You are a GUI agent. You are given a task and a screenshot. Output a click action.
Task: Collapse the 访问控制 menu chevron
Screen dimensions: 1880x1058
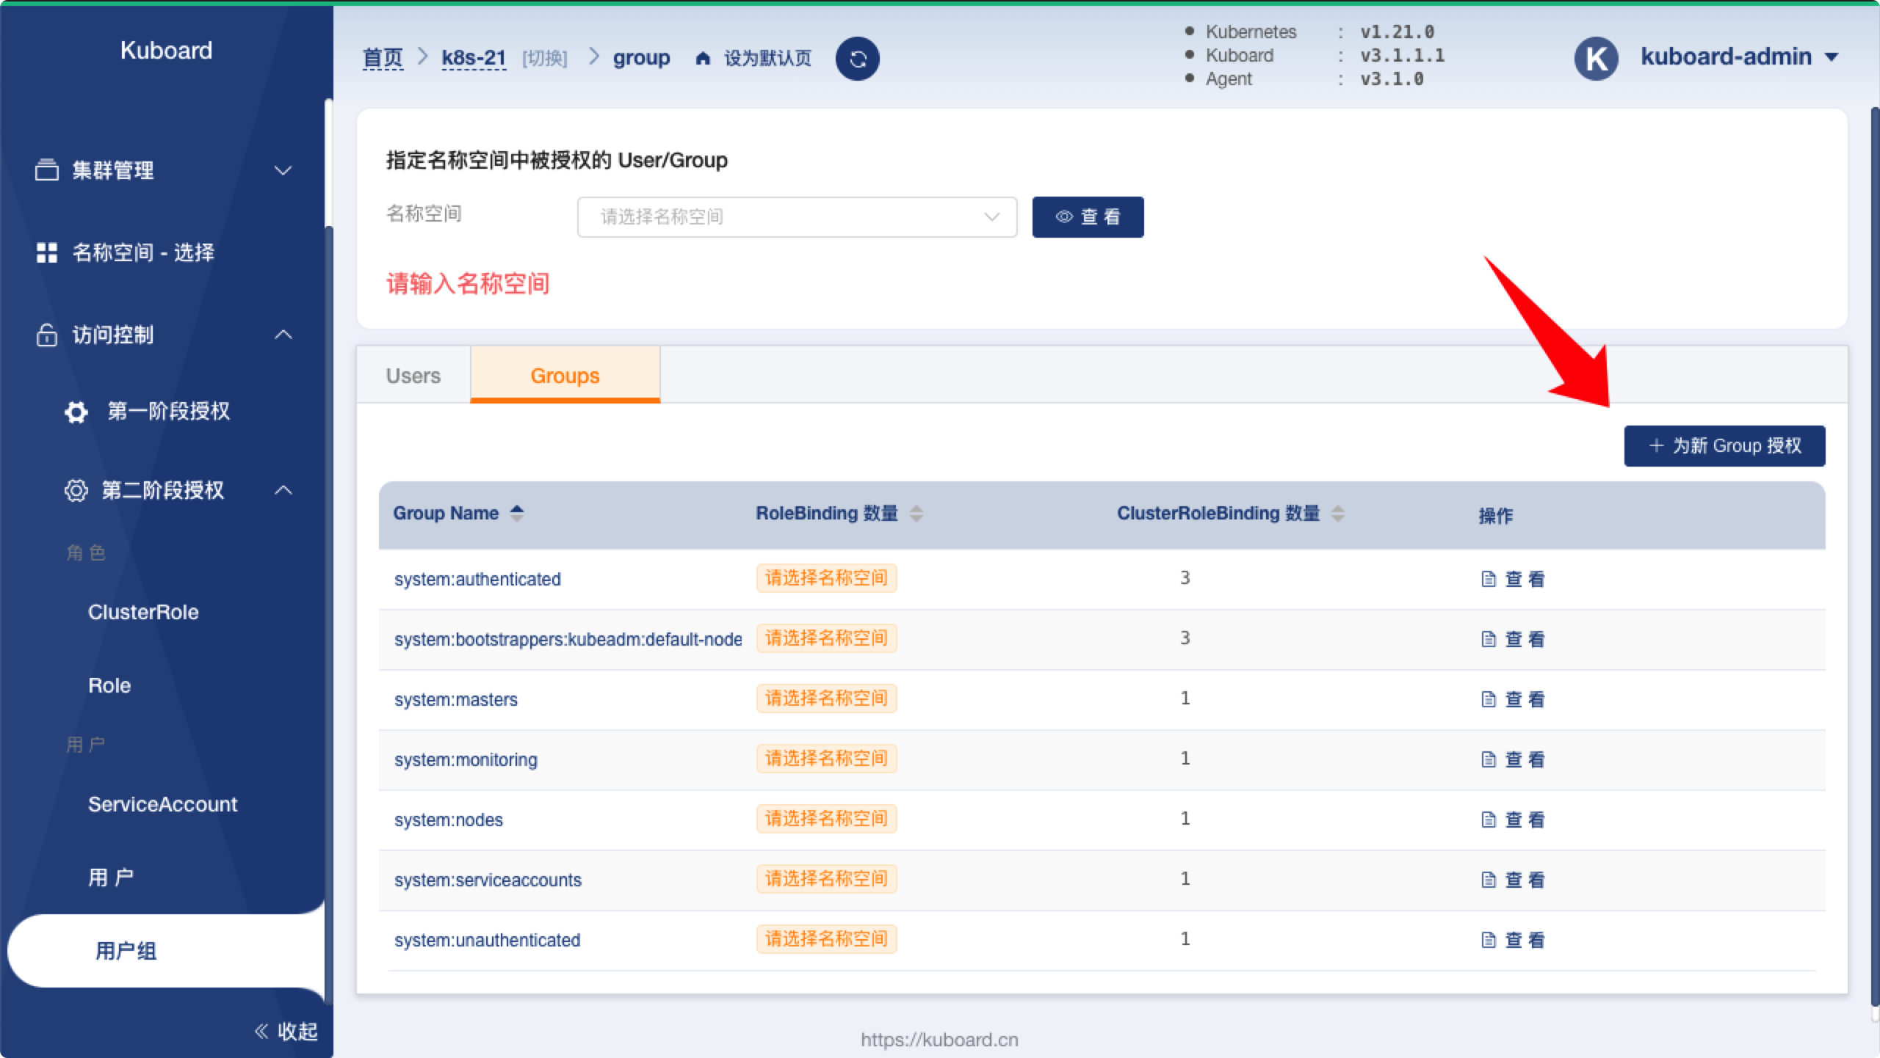click(283, 335)
